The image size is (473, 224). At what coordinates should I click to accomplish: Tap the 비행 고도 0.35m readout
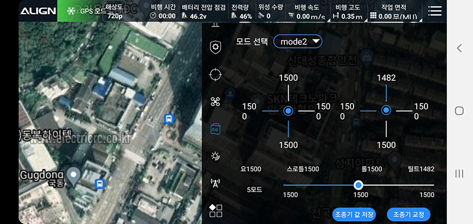pyautogui.click(x=348, y=11)
